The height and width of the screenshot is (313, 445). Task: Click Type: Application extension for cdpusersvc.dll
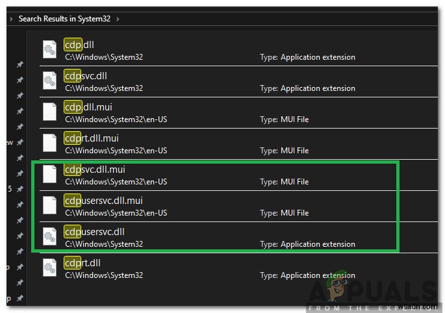tap(308, 245)
